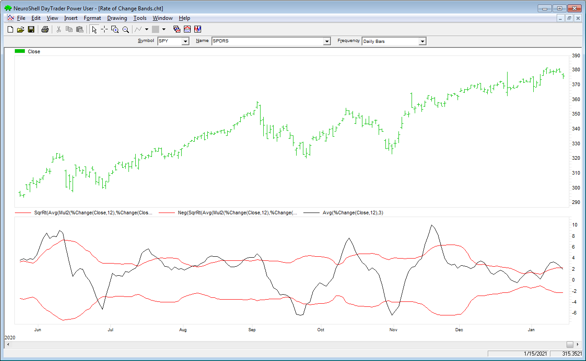Select the arrow pointer tool
The height and width of the screenshot is (361, 586).
point(94,29)
